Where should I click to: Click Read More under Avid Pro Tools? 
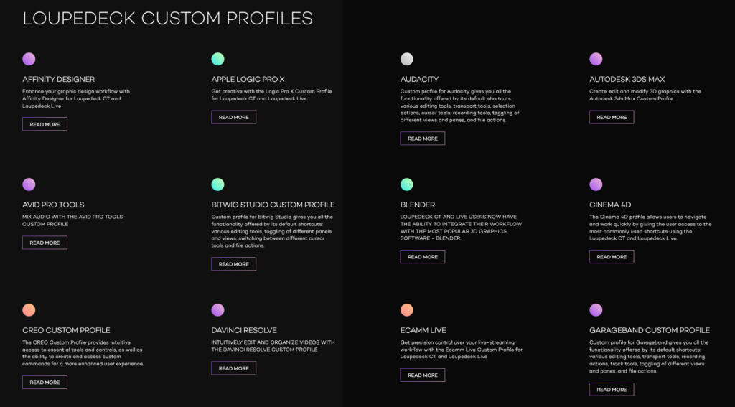pyautogui.click(x=45, y=243)
